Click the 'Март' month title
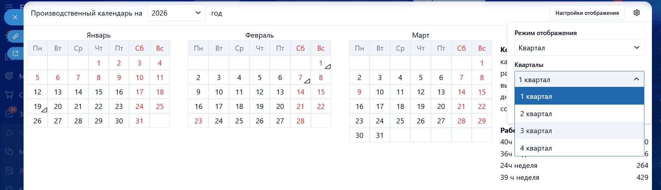Image resolution: width=661 pixels, height=190 pixels. [x=421, y=35]
